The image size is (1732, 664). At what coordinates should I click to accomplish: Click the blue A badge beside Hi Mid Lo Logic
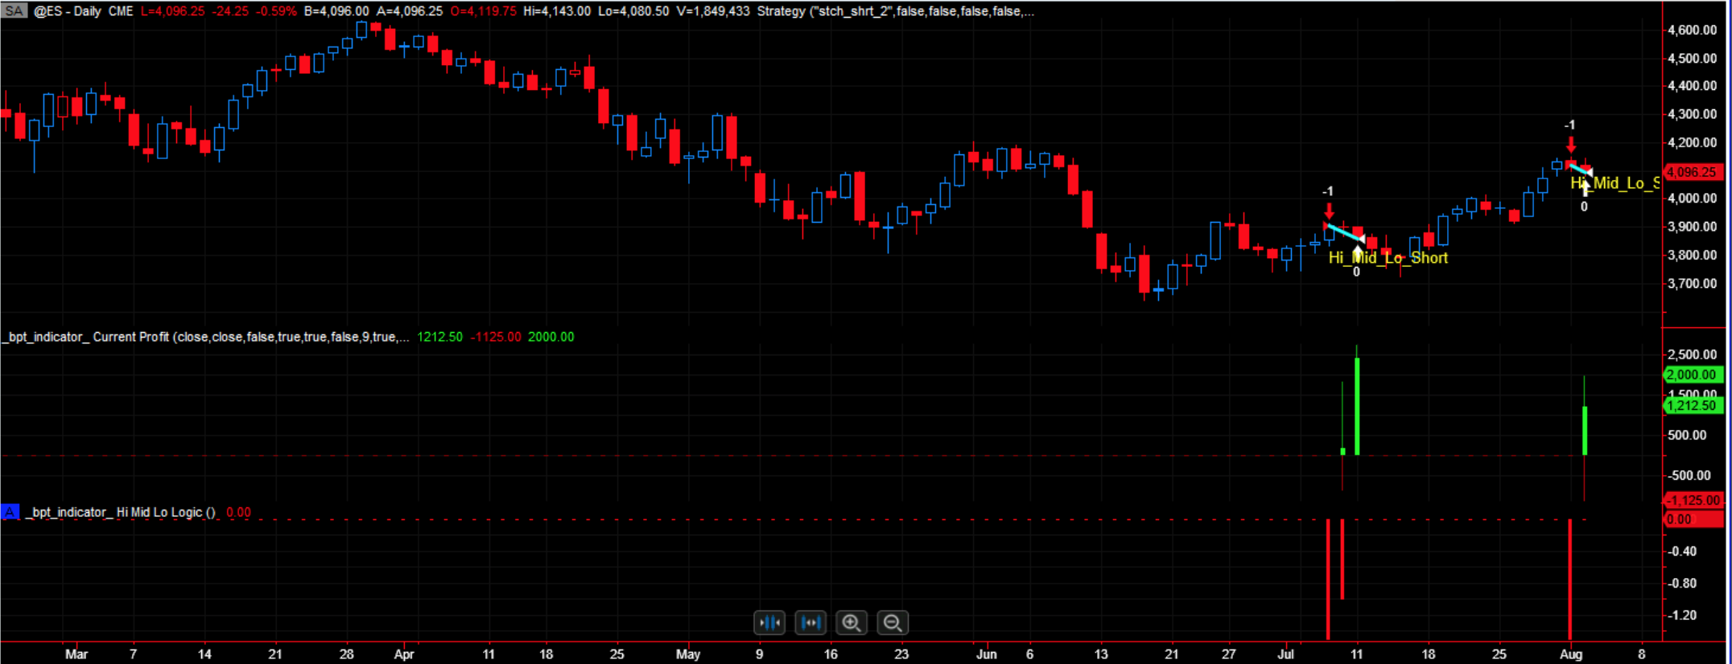pyautogui.click(x=10, y=512)
